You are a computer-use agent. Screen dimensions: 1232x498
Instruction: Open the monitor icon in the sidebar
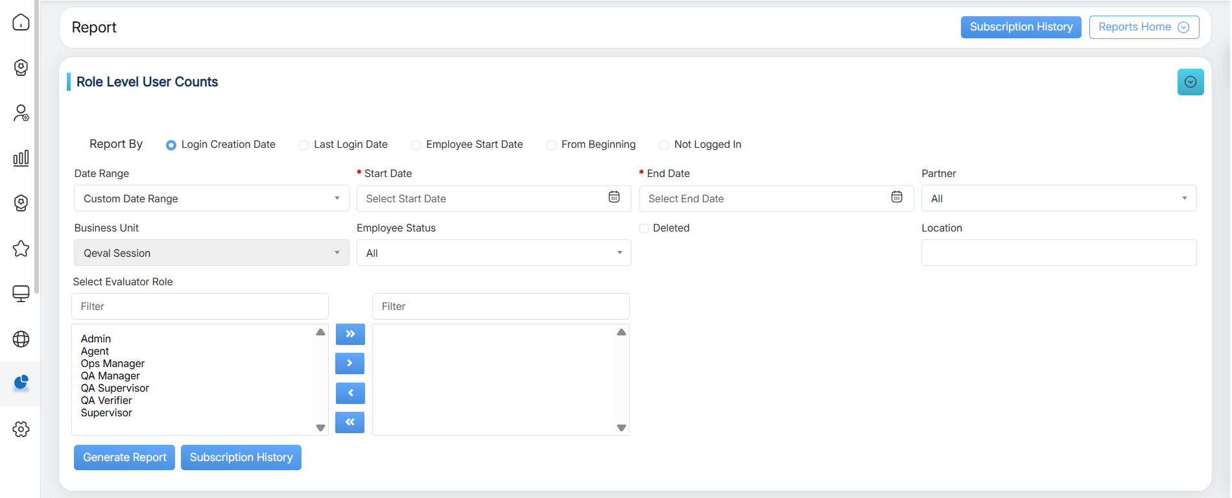(21, 294)
